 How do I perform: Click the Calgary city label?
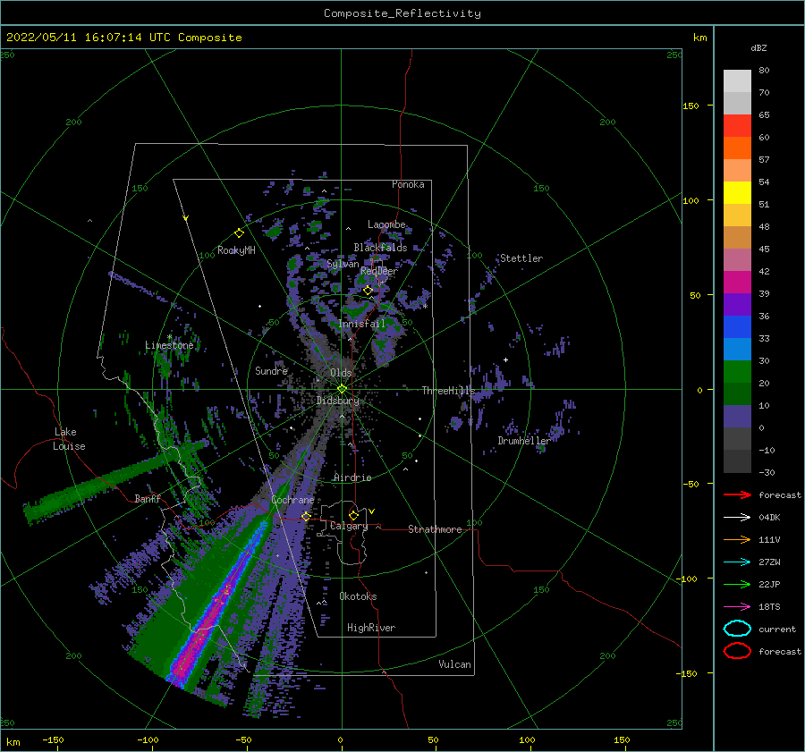click(x=349, y=526)
